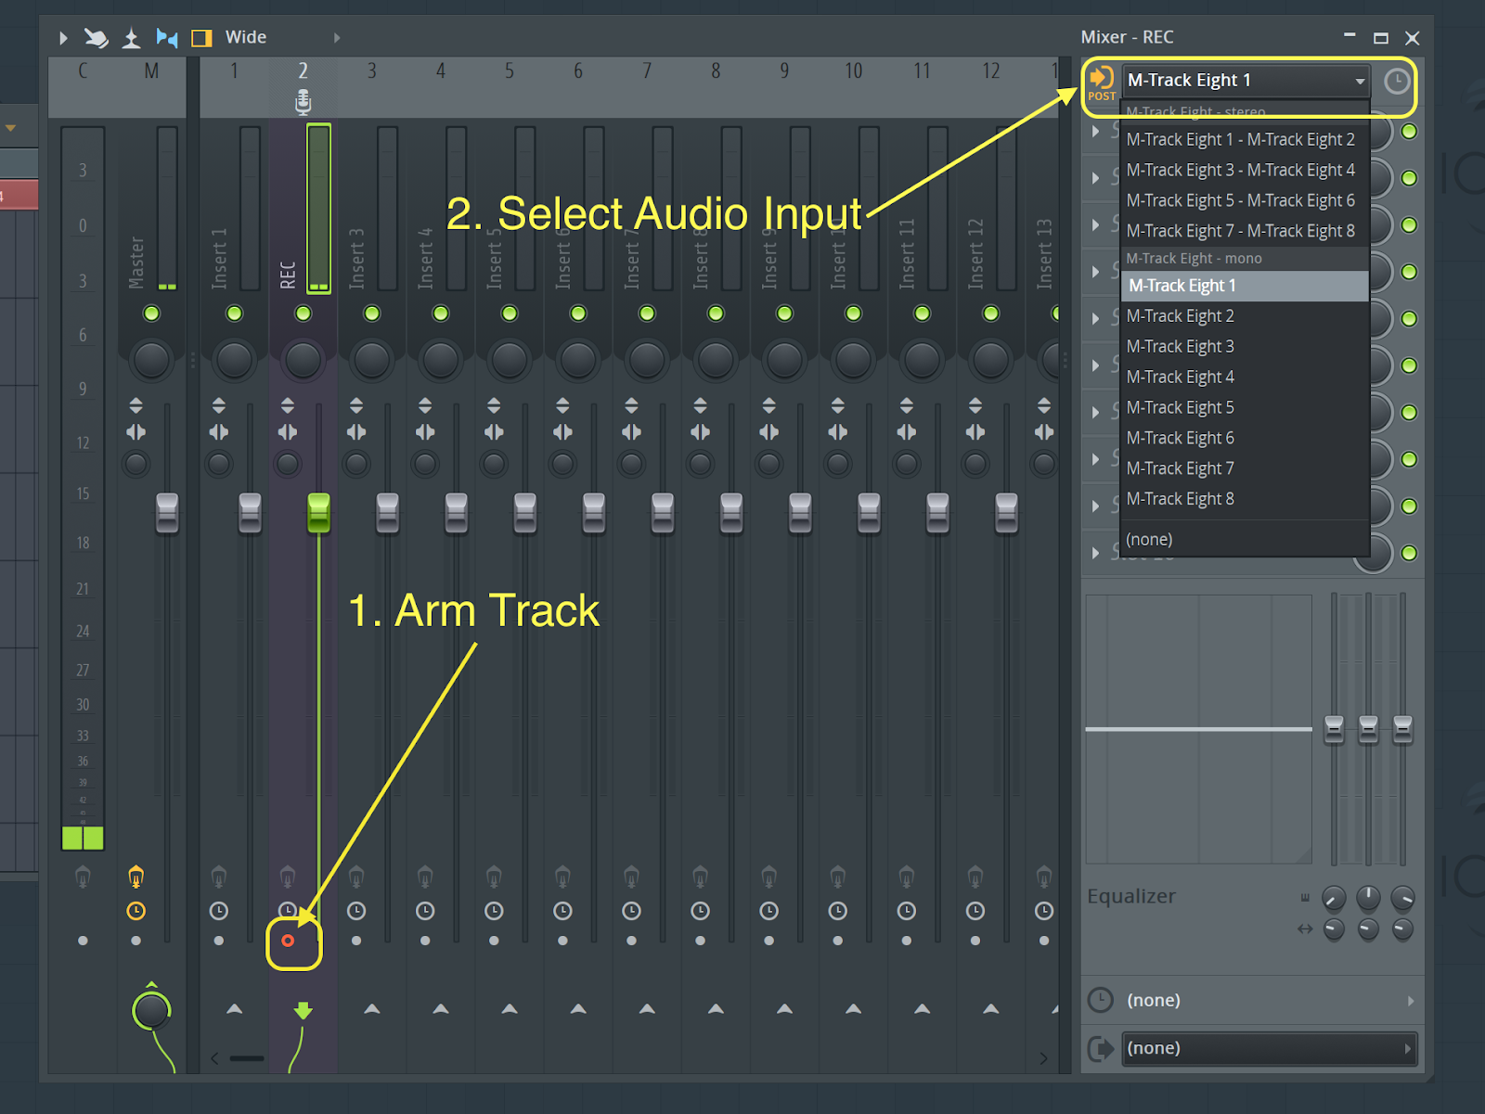
Task: Toggle the mixer wave view icon
Action: coord(167,38)
